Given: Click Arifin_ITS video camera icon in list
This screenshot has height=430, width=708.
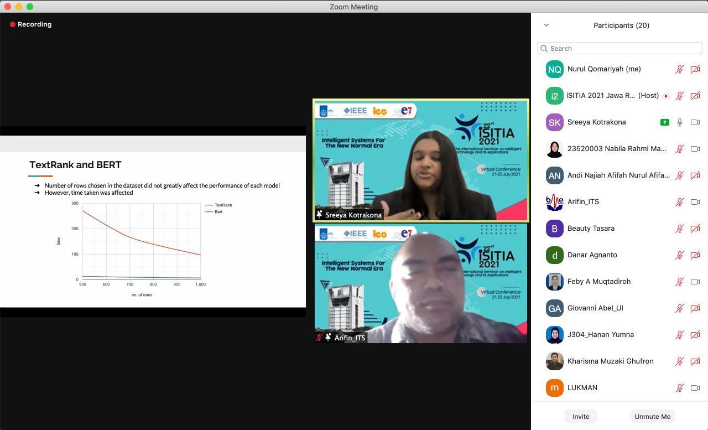Looking at the screenshot, I should 695,202.
